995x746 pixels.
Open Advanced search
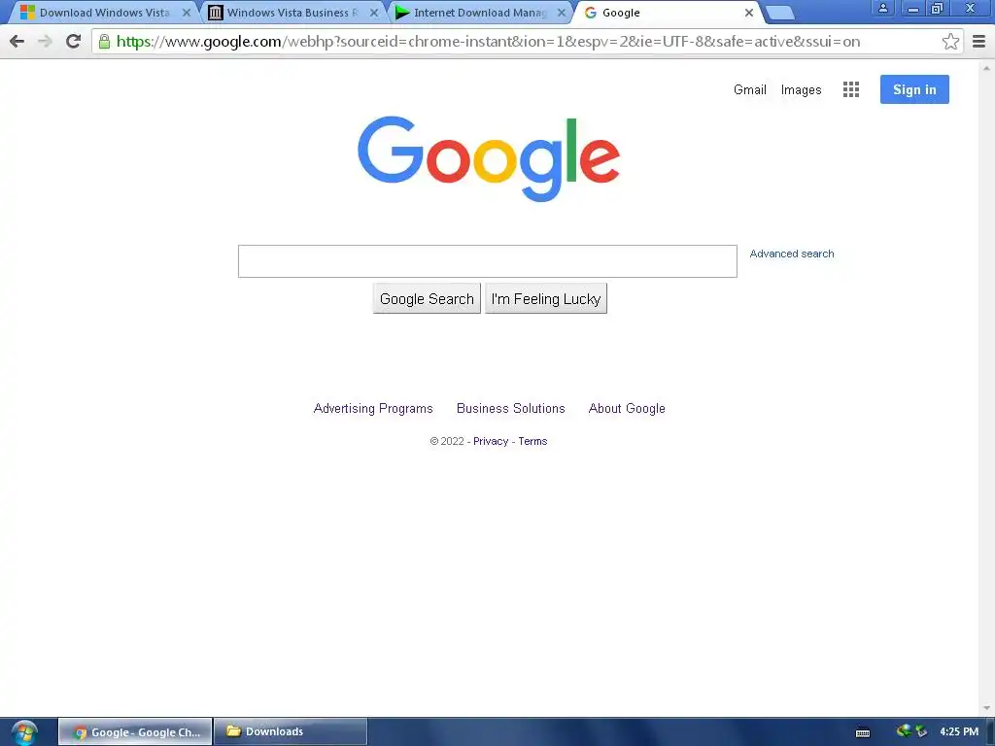[x=792, y=254]
